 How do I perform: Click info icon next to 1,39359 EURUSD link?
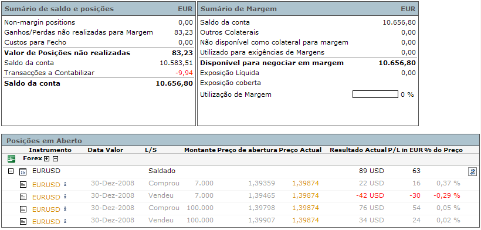pos(65,184)
